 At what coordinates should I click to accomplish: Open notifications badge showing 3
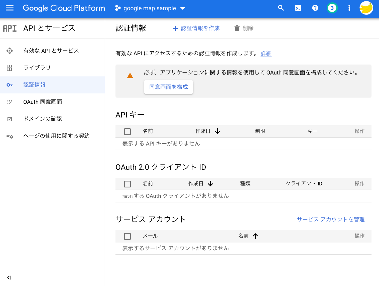[x=332, y=8]
